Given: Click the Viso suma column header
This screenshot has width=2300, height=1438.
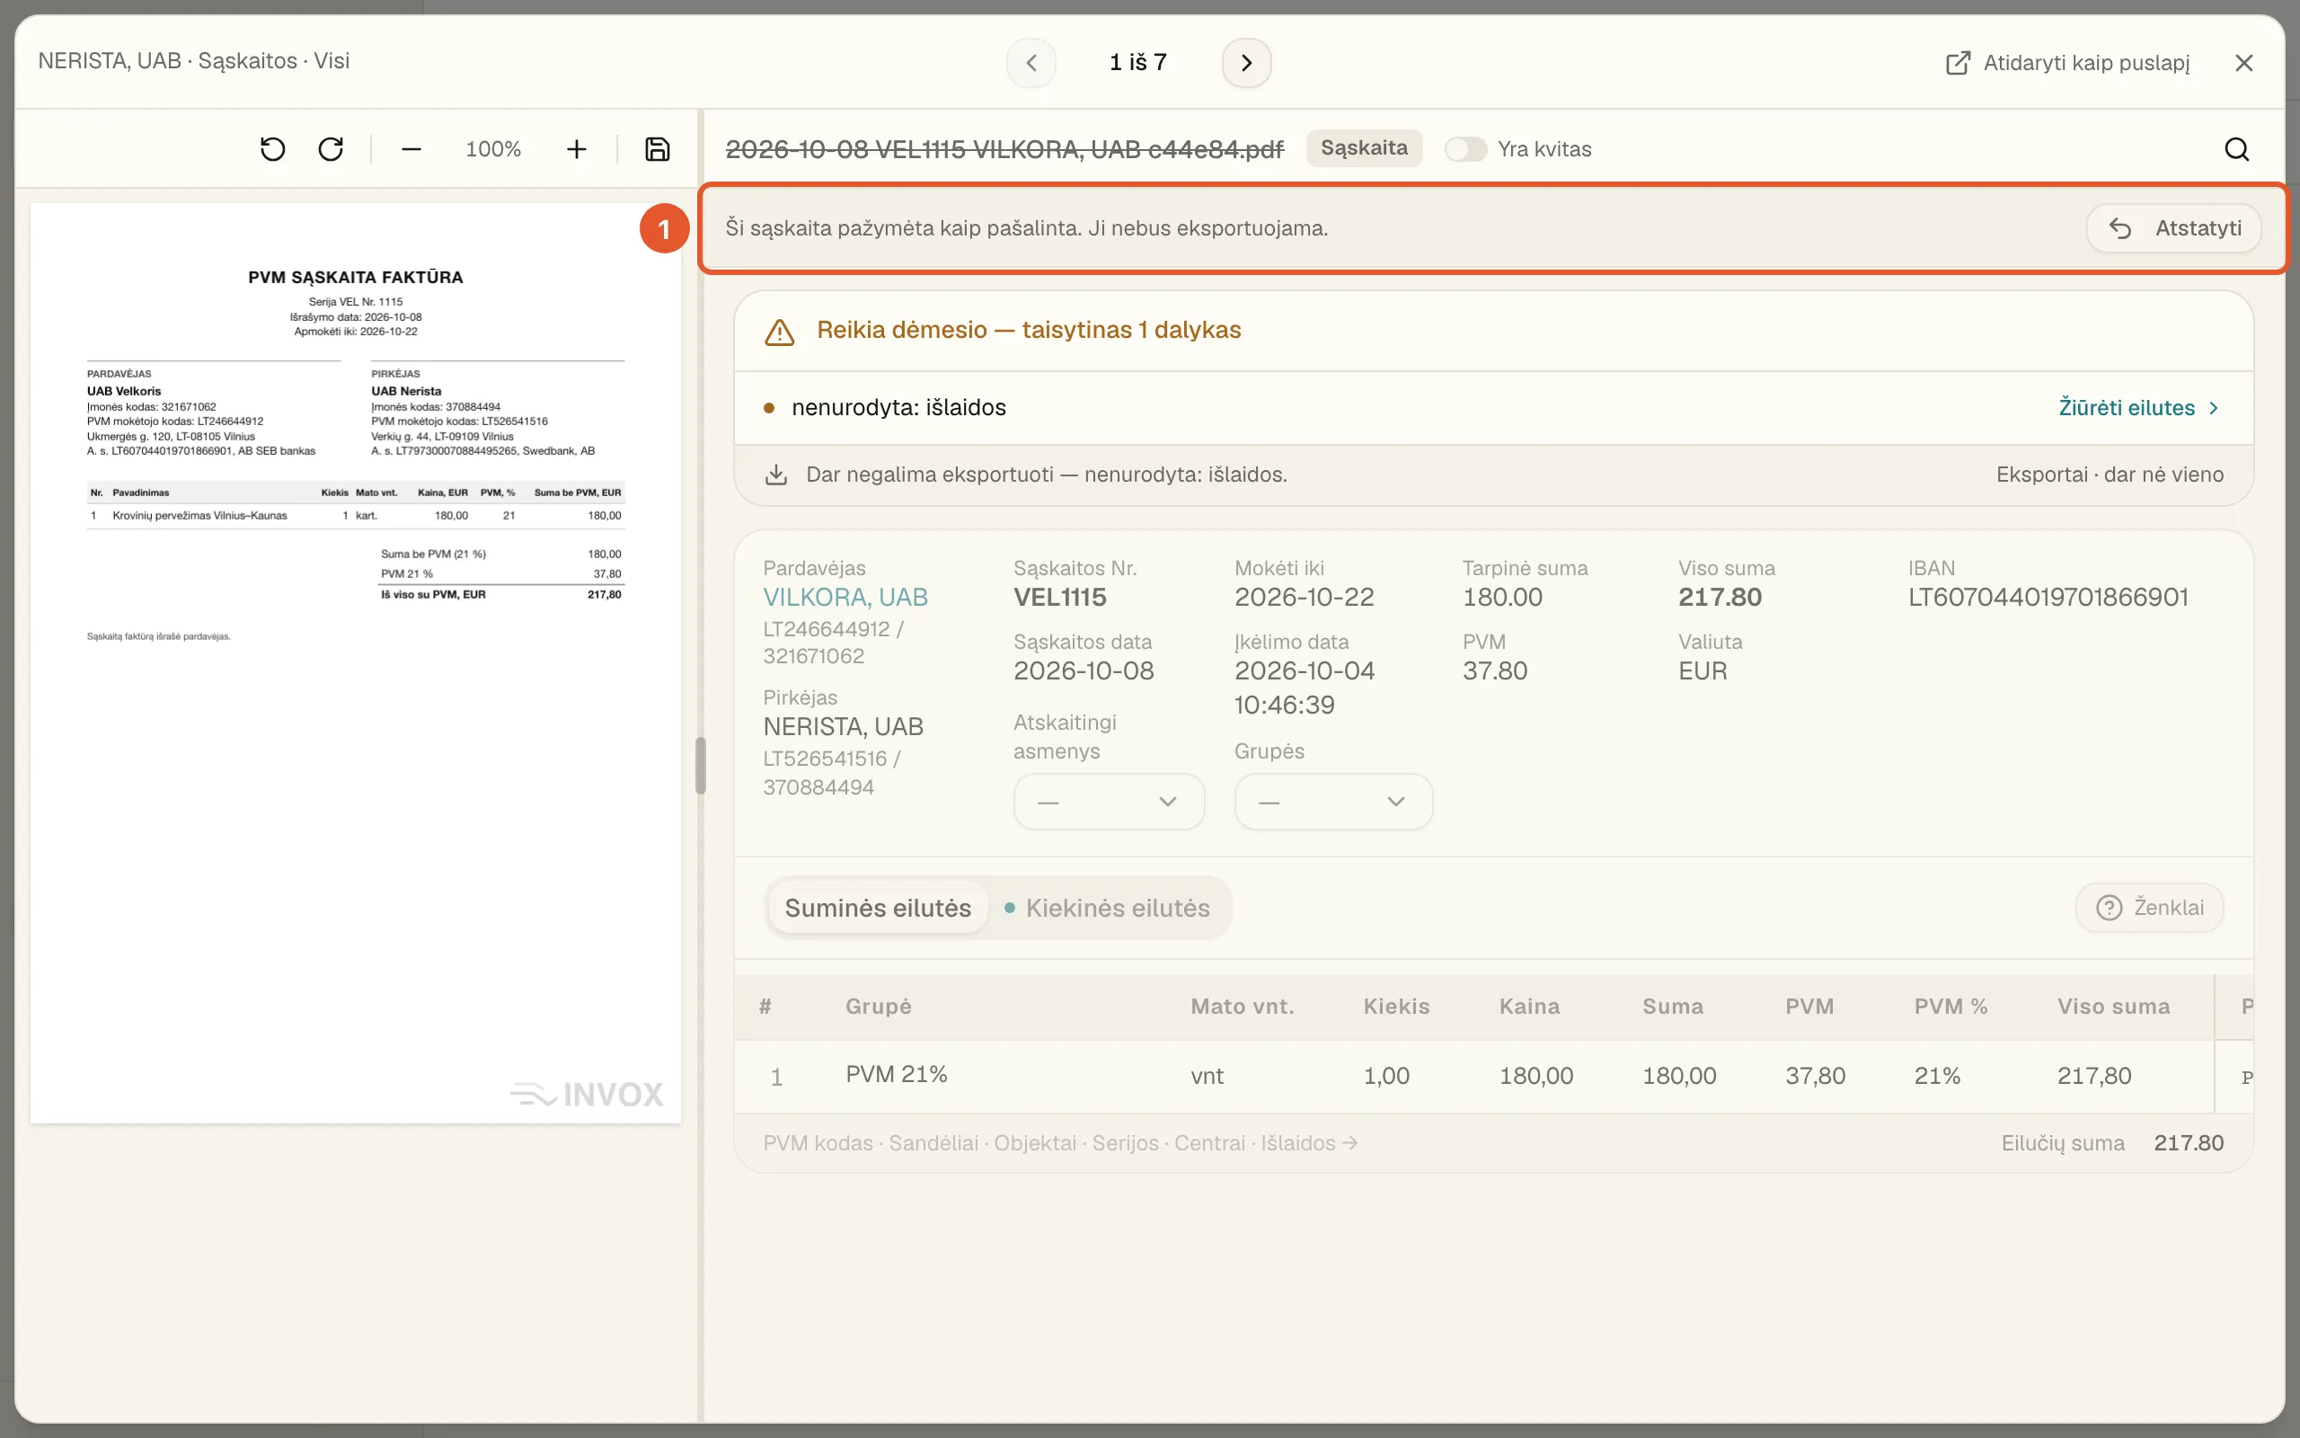Looking at the screenshot, I should [2114, 1007].
